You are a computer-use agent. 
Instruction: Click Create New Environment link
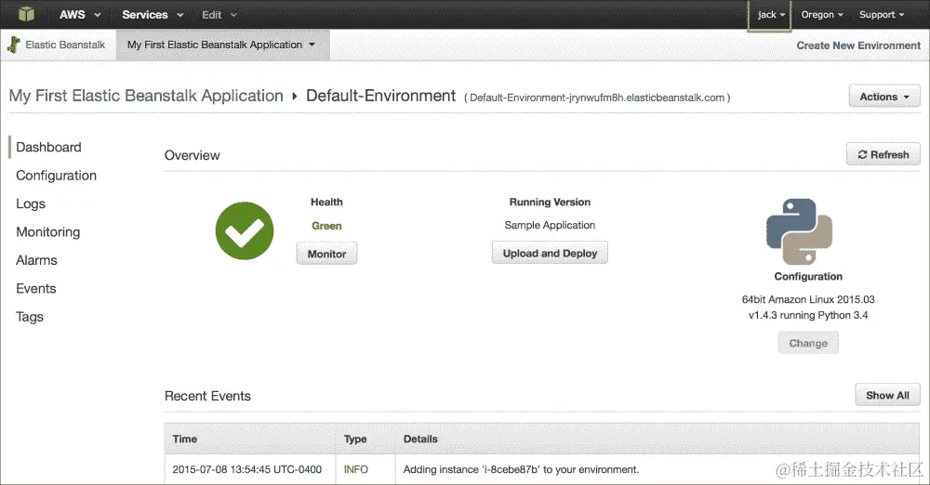point(858,45)
